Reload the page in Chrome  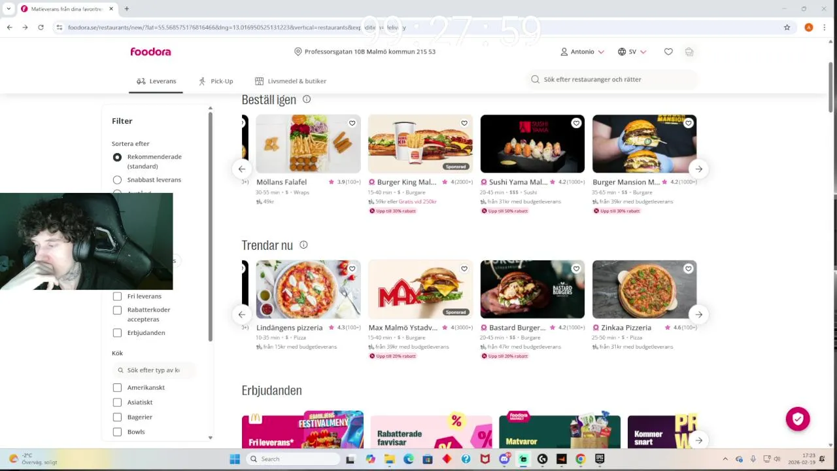tap(41, 27)
